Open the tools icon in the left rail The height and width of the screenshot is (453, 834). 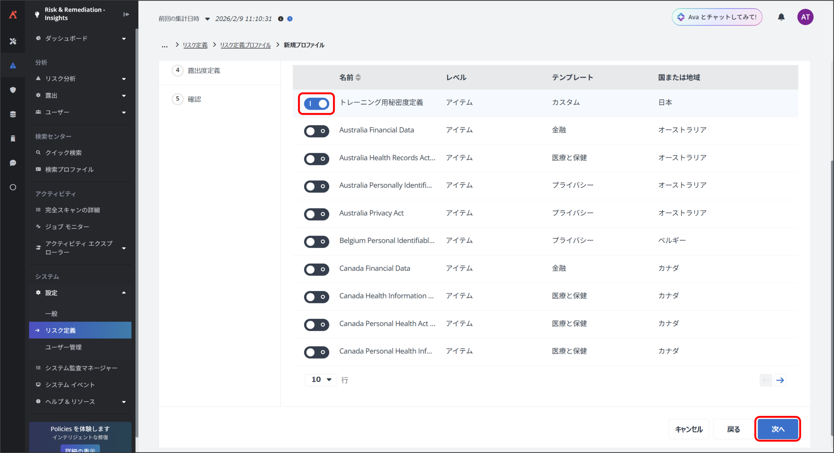pos(13,41)
